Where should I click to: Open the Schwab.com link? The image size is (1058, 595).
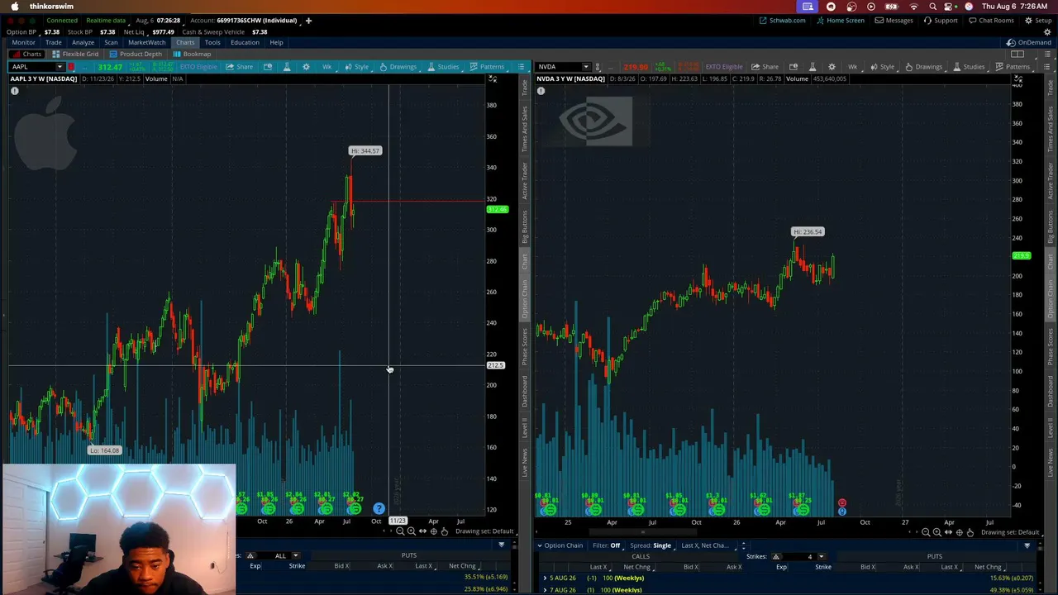pyautogui.click(x=782, y=20)
